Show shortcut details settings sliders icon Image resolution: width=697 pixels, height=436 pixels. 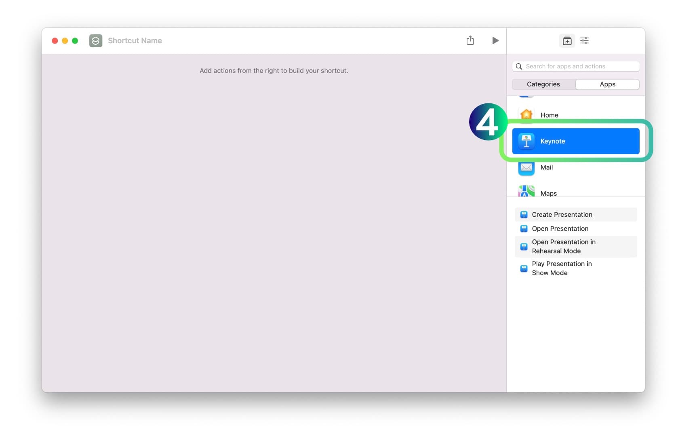tap(584, 40)
